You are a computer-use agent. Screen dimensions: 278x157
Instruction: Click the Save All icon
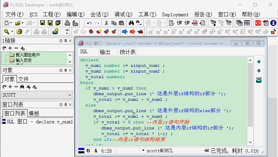58,23
